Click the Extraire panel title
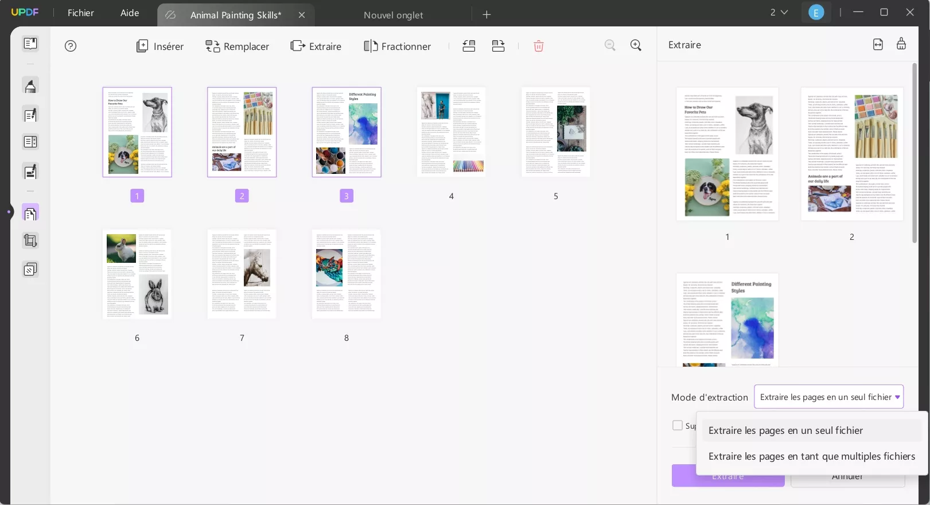Screen dimensions: 930x505 [684, 45]
